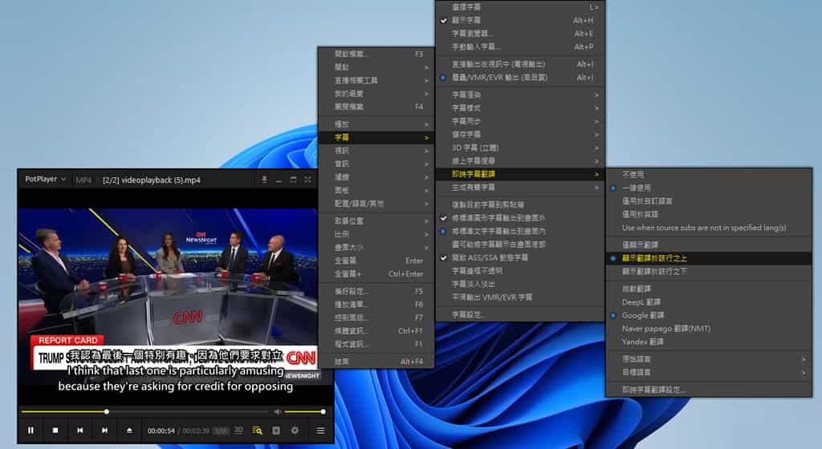The height and width of the screenshot is (449, 822).
Task: Expand the 音訊 submenu
Action: tap(376, 164)
